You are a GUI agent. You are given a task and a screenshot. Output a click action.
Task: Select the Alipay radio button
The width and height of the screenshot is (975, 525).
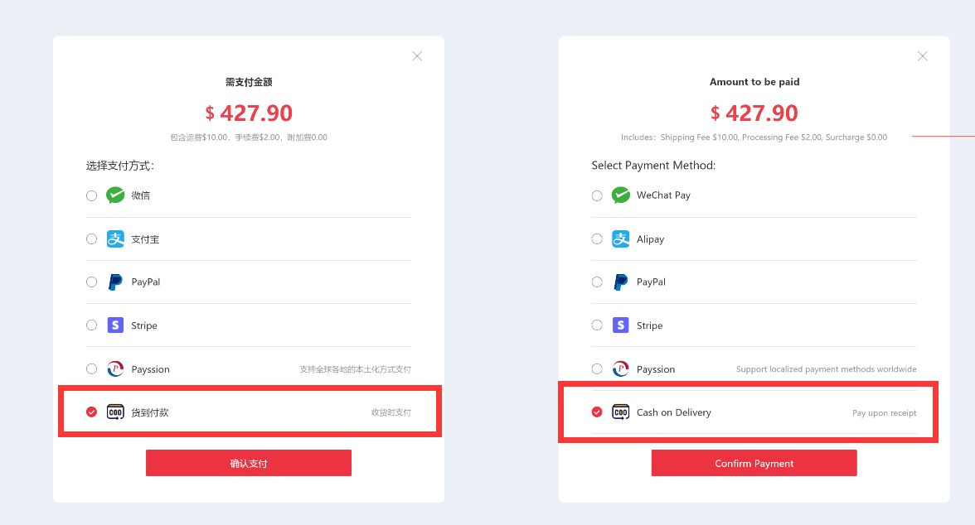(x=597, y=239)
